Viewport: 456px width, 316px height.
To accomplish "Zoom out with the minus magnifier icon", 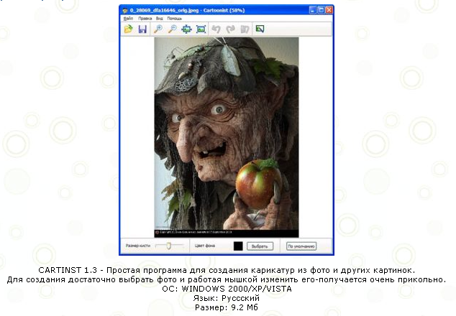I will coord(173,29).
